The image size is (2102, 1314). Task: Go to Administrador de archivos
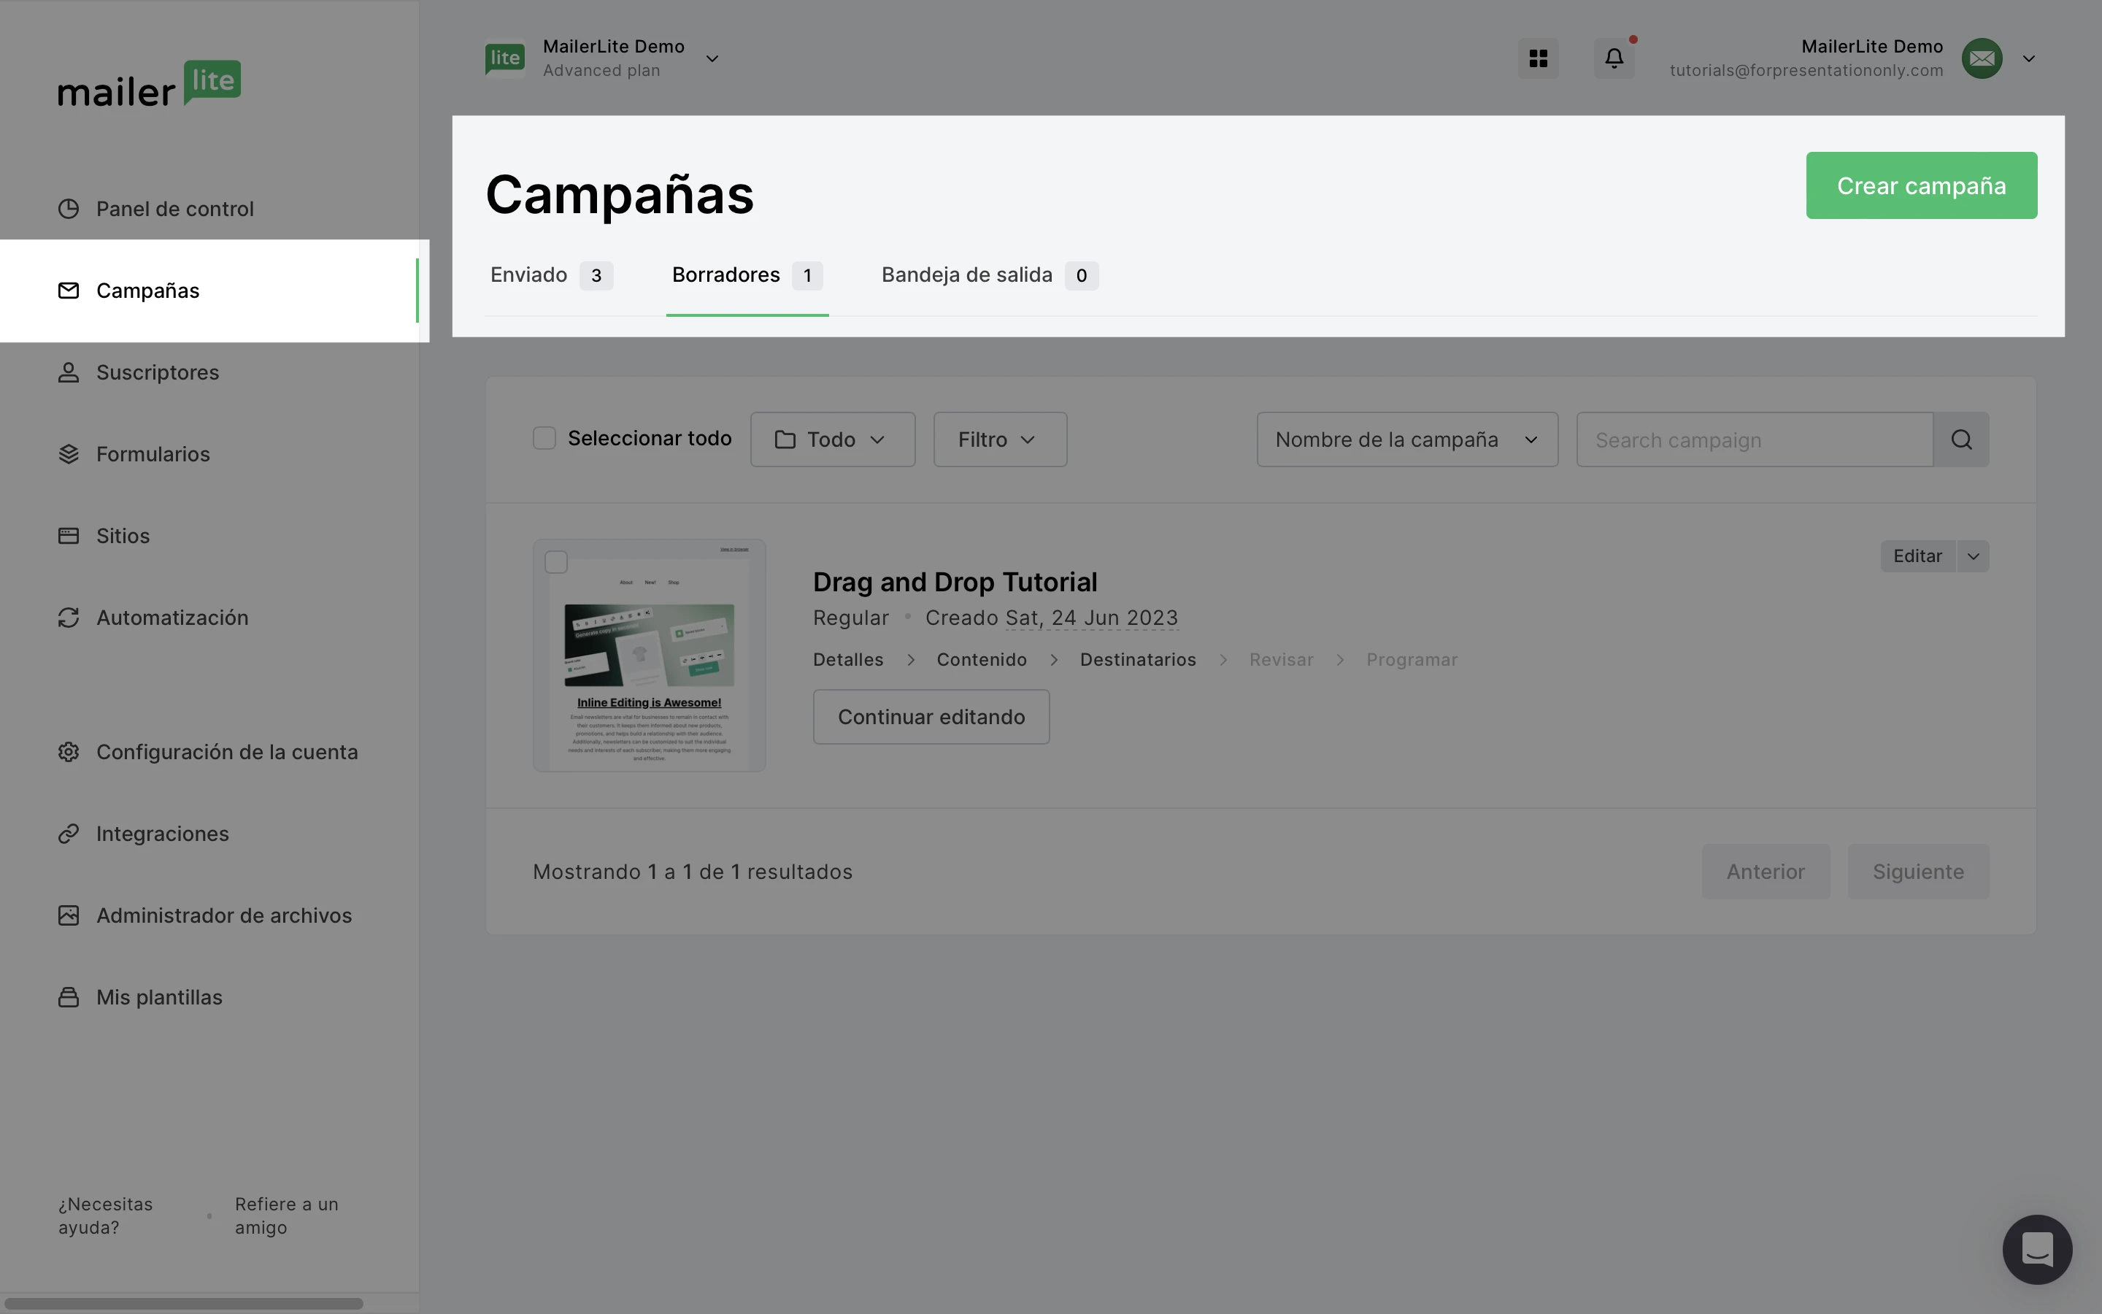click(x=223, y=916)
